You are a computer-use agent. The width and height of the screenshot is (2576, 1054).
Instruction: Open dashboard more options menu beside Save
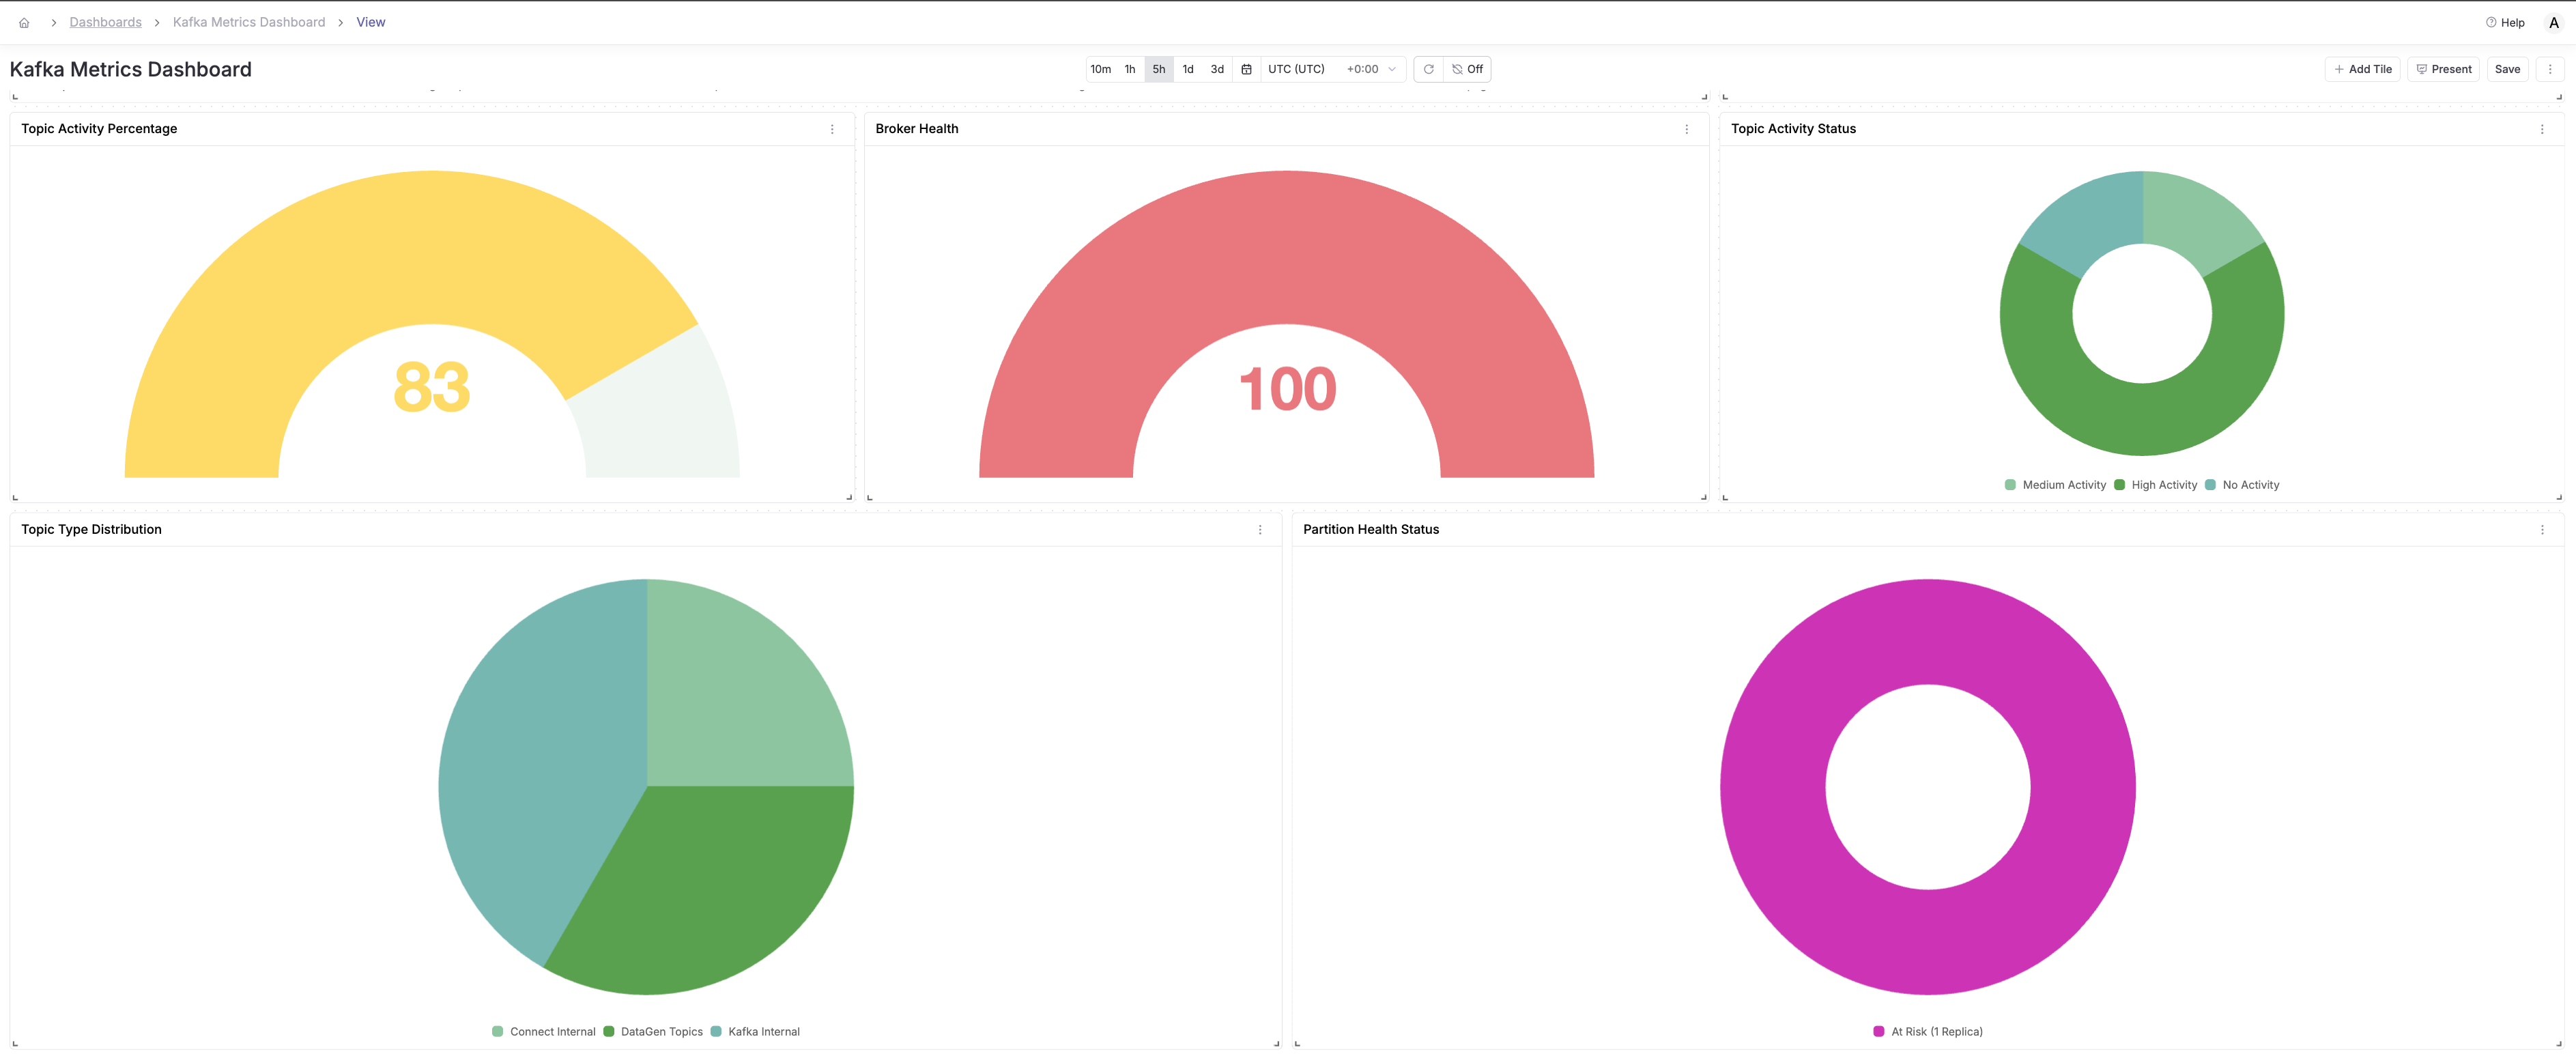pyautogui.click(x=2550, y=69)
